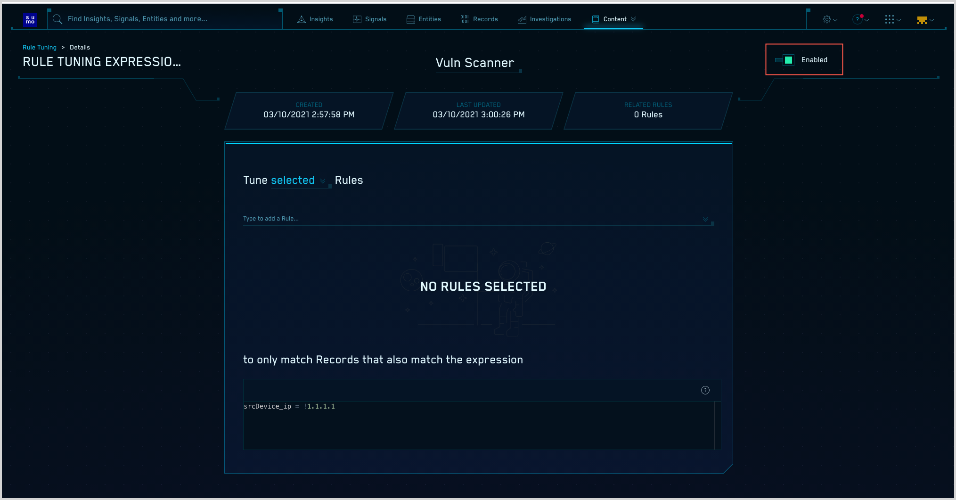This screenshot has width=956, height=500.
Task: Click the Sumo Logic logo
Action: pyautogui.click(x=30, y=20)
